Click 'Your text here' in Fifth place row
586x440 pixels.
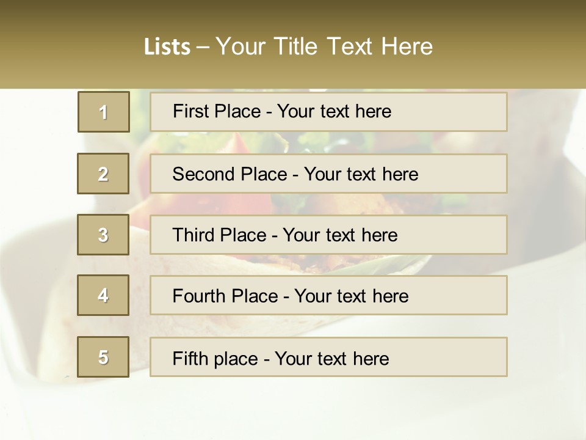[x=332, y=359]
